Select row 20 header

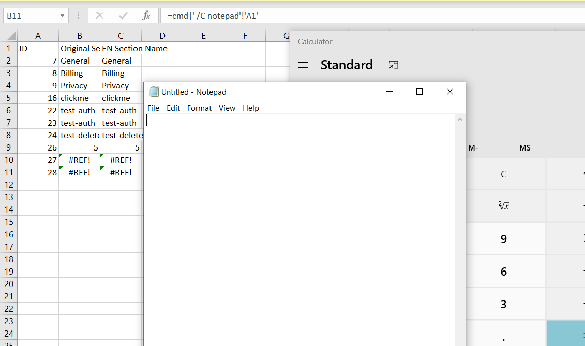[x=9, y=284]
